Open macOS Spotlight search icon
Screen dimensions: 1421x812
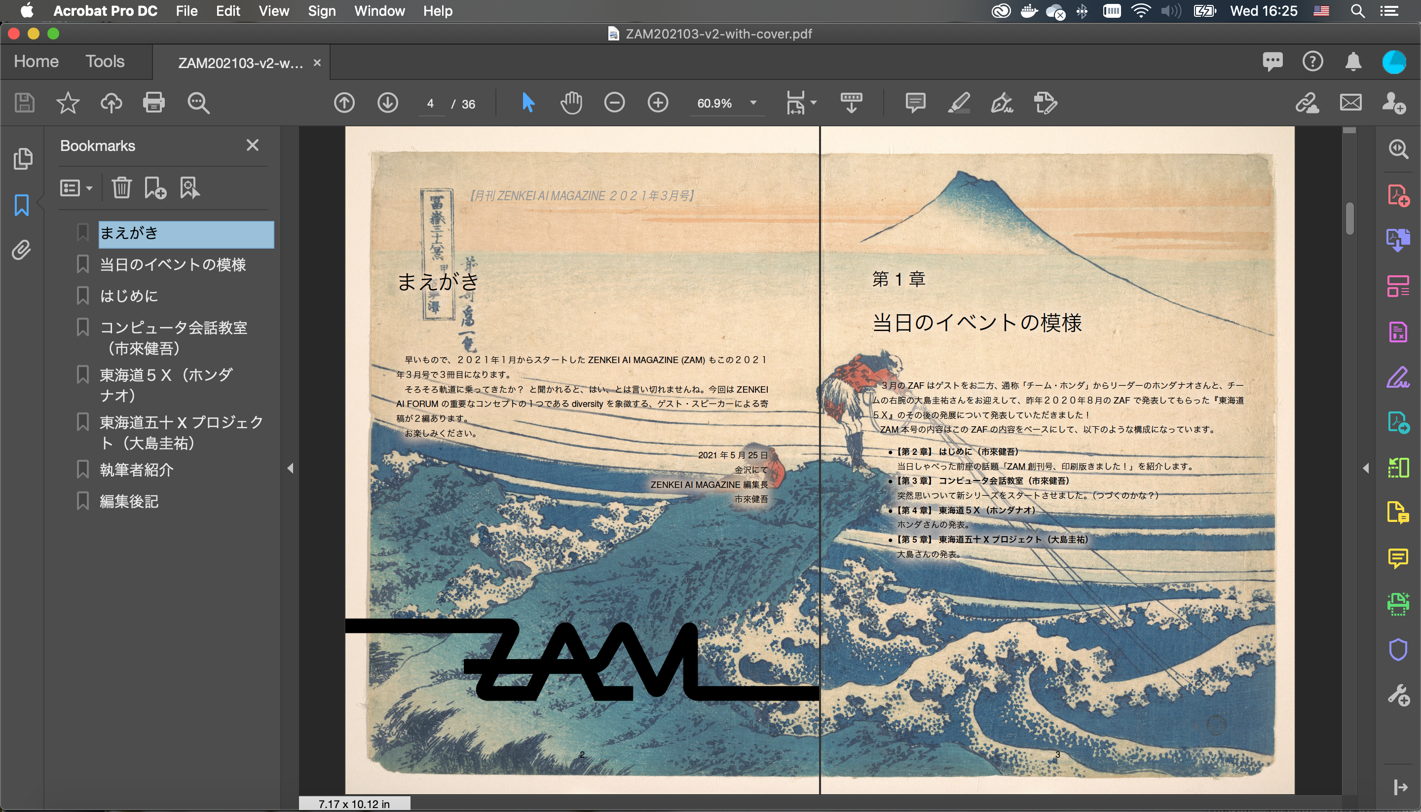tap(1357, 11)
